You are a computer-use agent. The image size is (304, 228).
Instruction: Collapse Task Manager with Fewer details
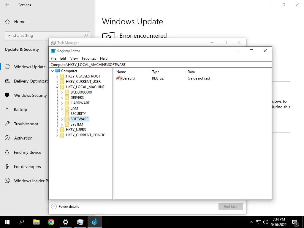[65, 207]
